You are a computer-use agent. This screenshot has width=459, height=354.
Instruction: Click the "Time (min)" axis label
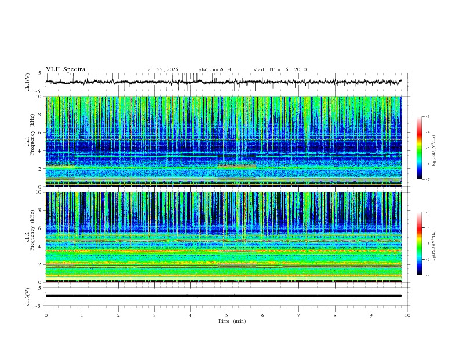pyautogui.click(x=232, y=321)
